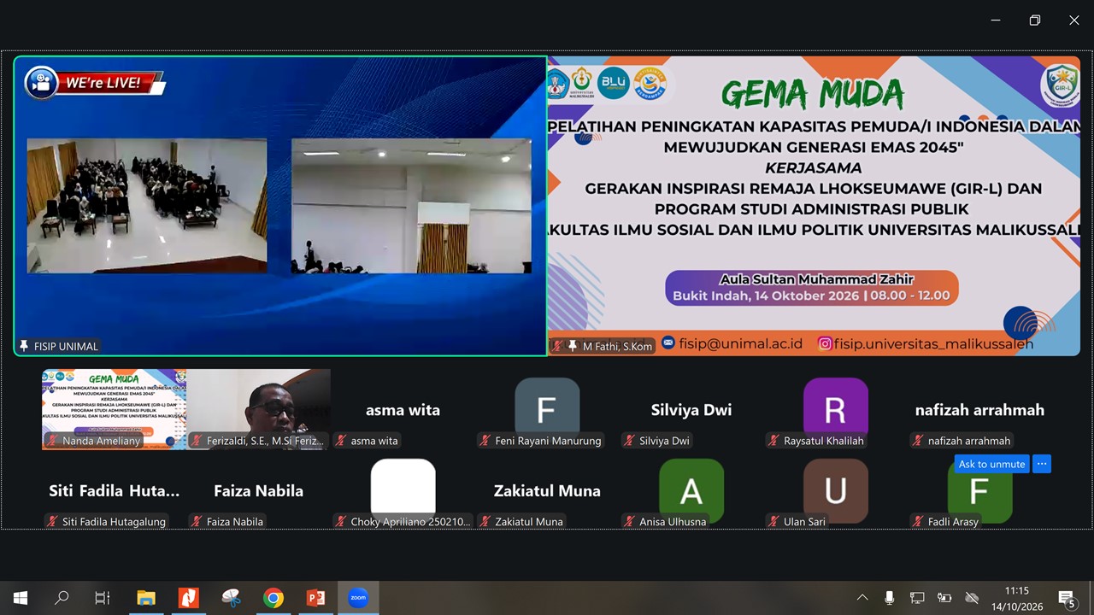
Task: Open the Windows Start menu
Action: click(21, 598)
